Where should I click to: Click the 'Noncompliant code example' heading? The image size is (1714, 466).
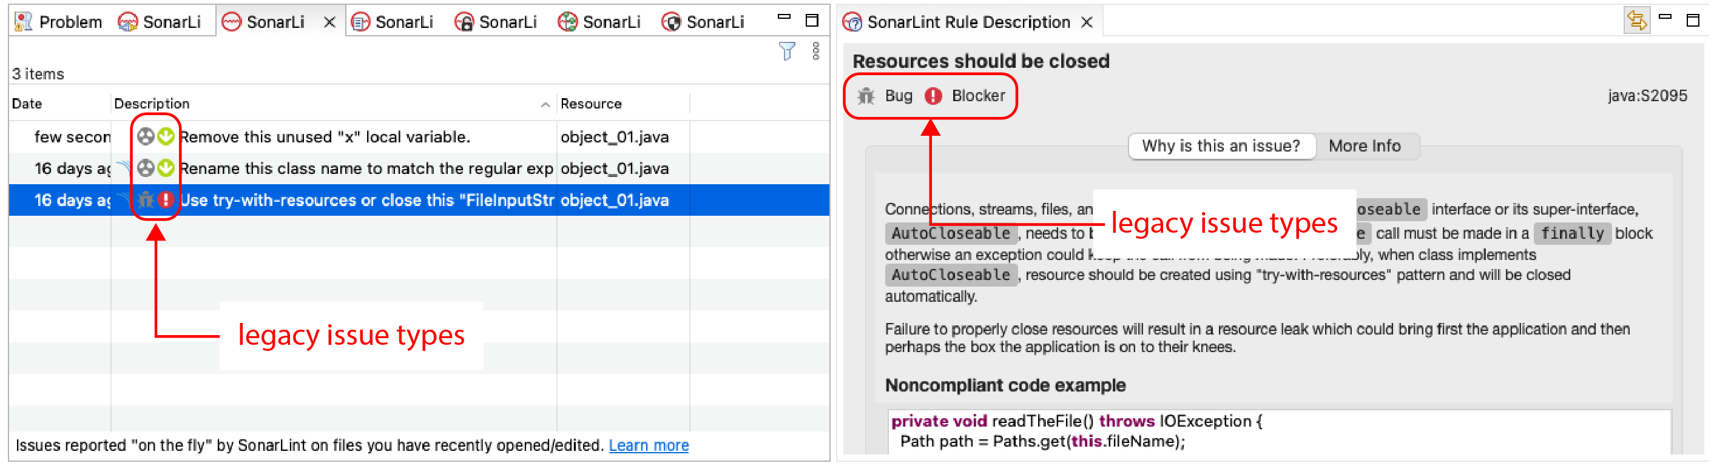[1005, 385]
